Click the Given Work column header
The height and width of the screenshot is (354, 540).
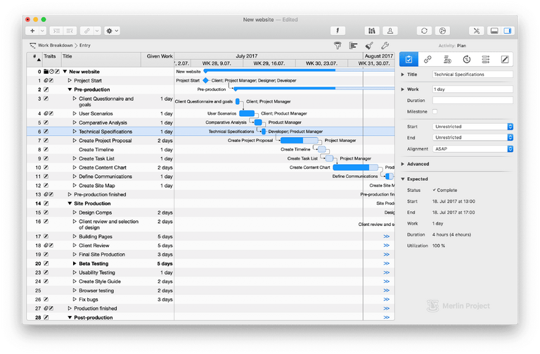tap(159, 56)
